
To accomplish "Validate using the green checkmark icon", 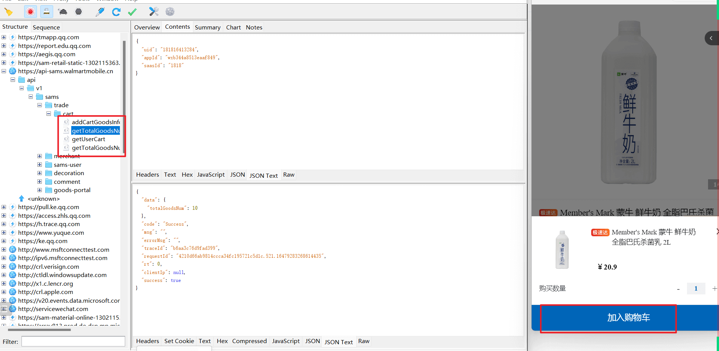I will 132,12.
